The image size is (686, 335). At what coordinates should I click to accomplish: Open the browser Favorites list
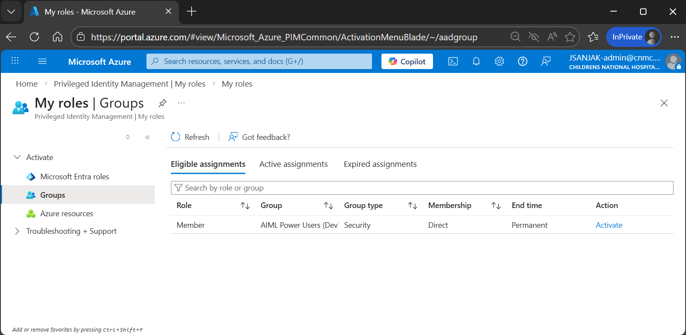click(593, 37)
